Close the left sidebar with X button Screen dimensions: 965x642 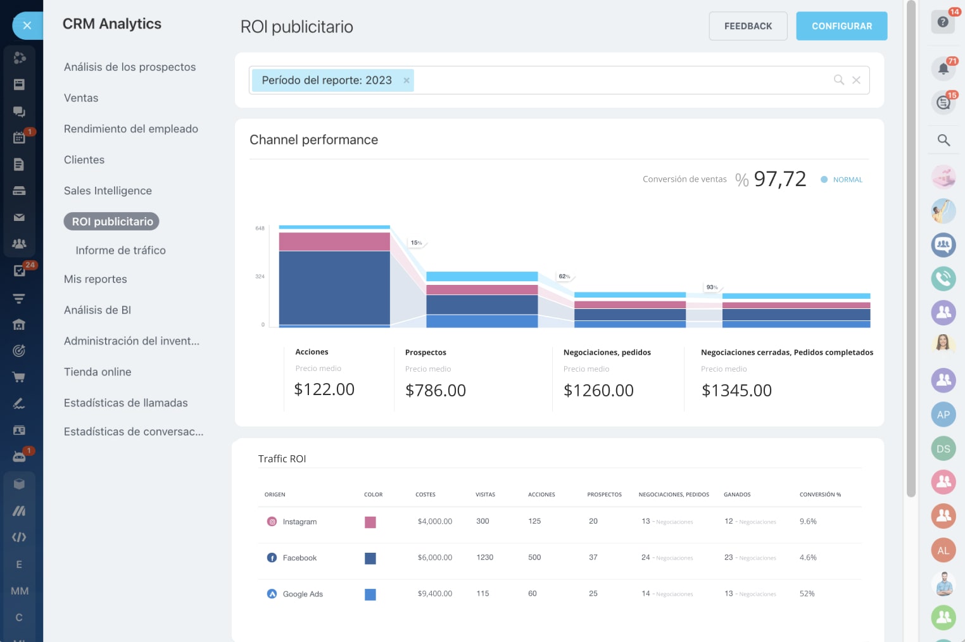coord(27,25)
